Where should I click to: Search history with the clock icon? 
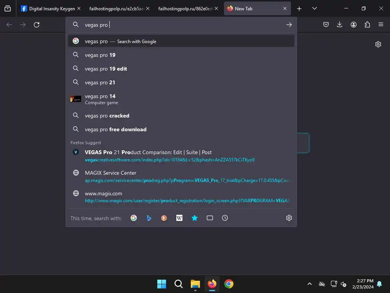coord(225,218)
